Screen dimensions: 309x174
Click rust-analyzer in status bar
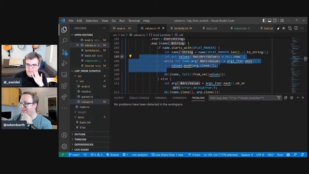(140, 155)
